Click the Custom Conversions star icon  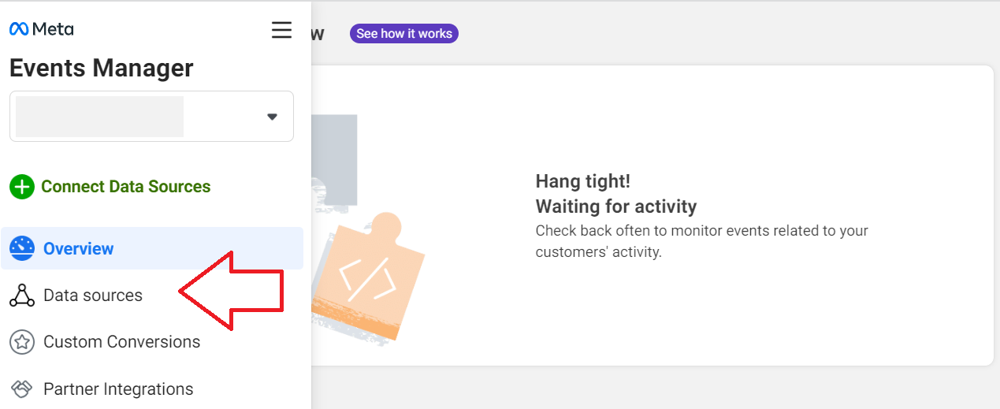tap(22, 342)
